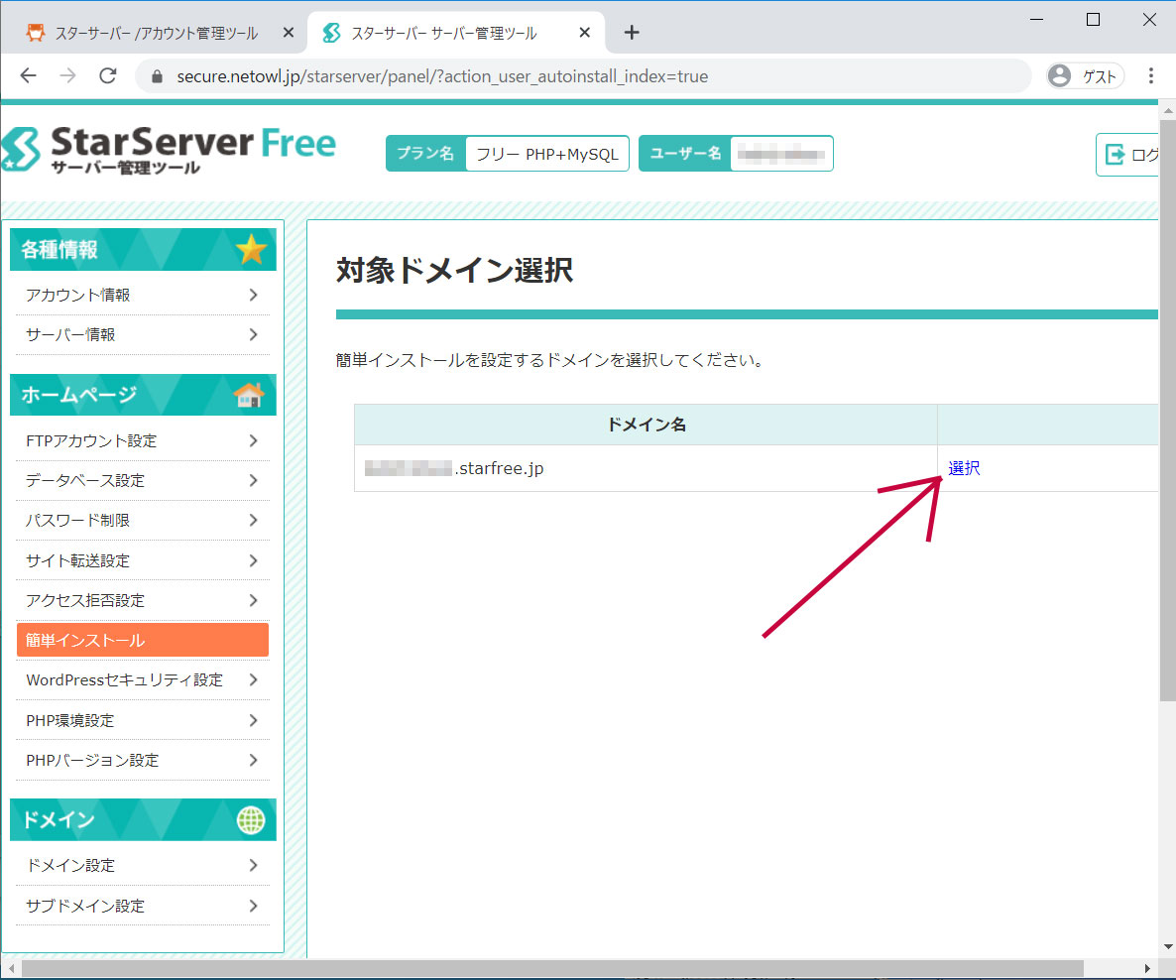Open アカウント情報 in the sidebar
Screen dimensions: 1176x980
pyautogui.click(x=143, y=295)
